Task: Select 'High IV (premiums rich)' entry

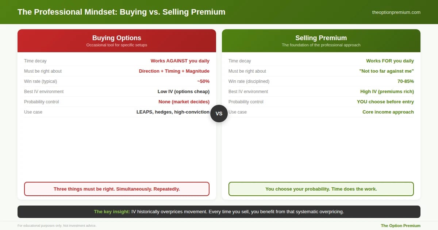Action: pos(387,92)
